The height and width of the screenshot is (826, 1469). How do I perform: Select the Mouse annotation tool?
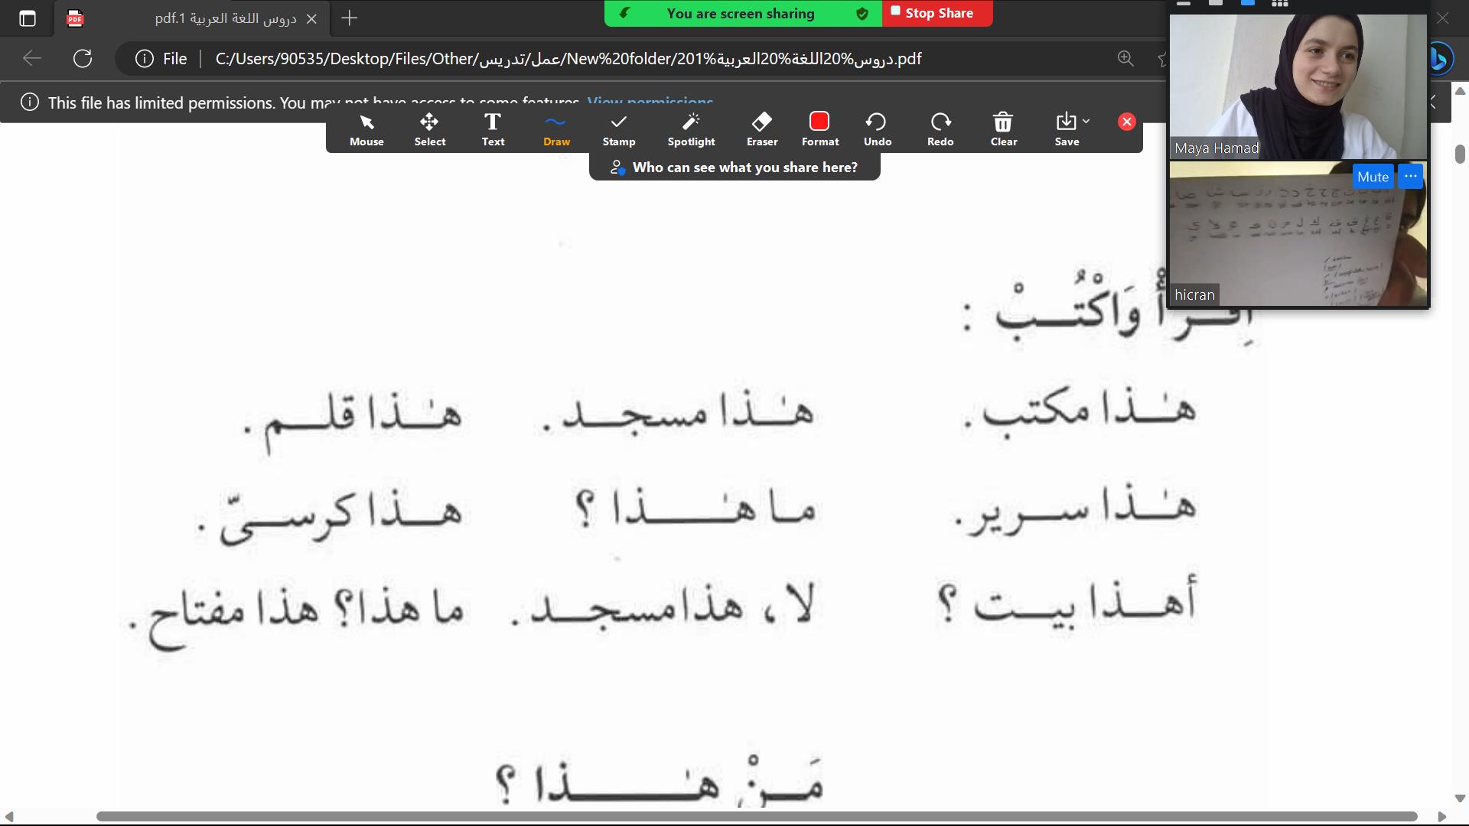tap(366, 129)
